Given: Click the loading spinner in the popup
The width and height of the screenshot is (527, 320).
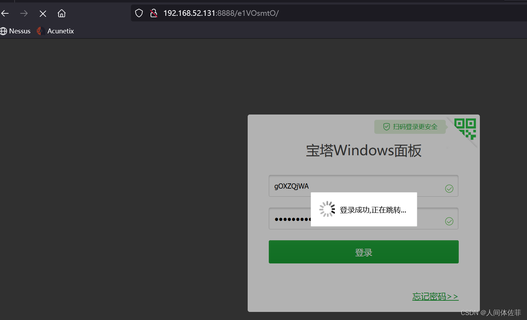Looking at the screenshot, I should tap(327, 209).
